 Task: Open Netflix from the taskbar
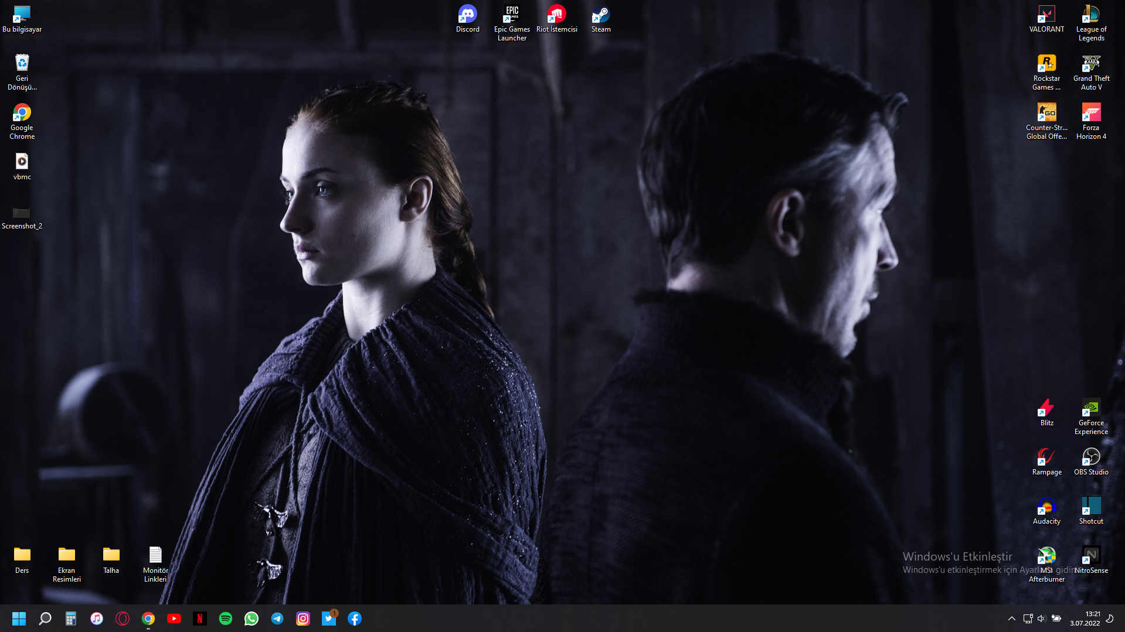(x=200, y=619)
